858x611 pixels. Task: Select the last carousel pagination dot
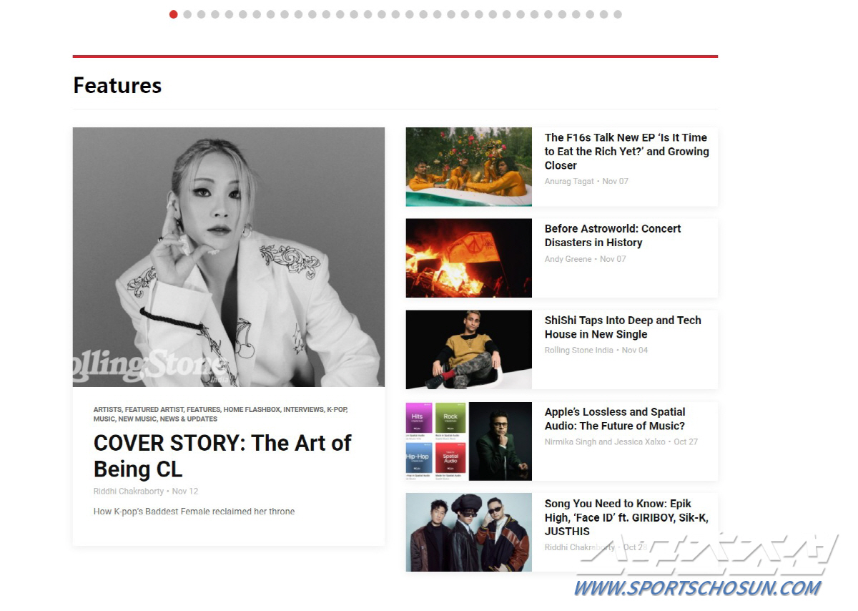[618, 14]
